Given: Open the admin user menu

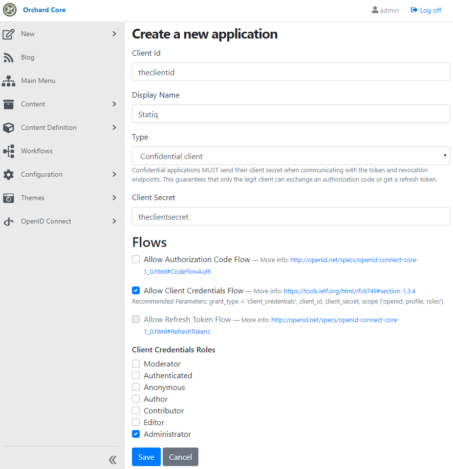Looking at the screenshot, I should tap(386, 10).
